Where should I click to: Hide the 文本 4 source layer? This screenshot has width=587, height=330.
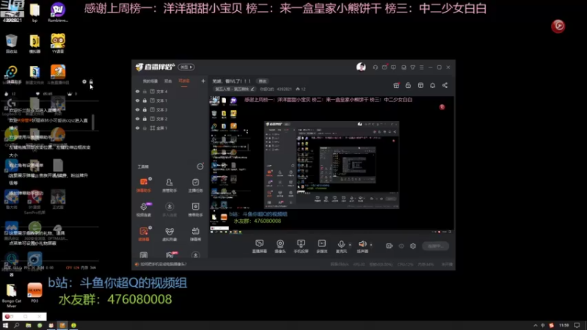137,91
